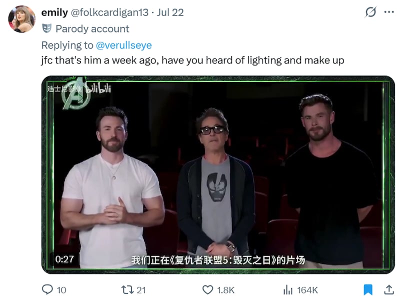
Task: Open the @folkcardigan13 handle link
Action: [109, 12]
